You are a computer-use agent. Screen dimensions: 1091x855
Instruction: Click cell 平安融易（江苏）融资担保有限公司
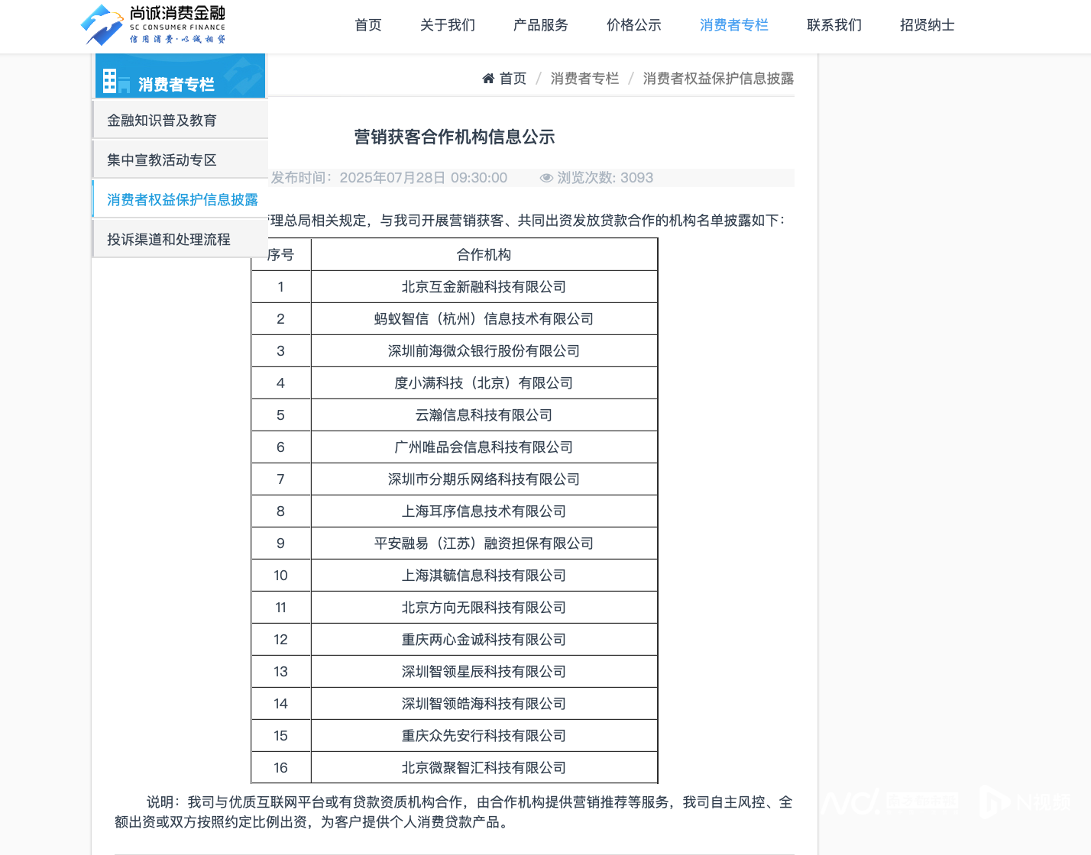click(x=484, y=543)
